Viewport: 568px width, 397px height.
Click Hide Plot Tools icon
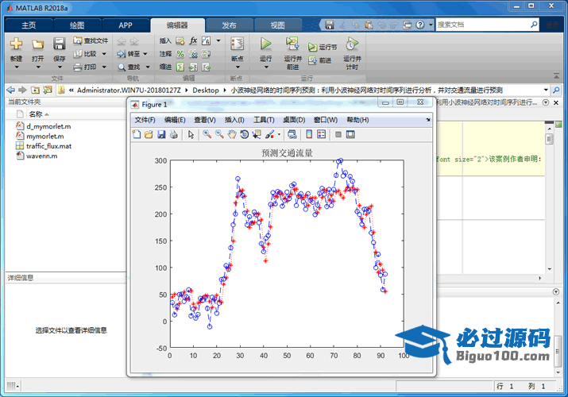click(338, 135)
